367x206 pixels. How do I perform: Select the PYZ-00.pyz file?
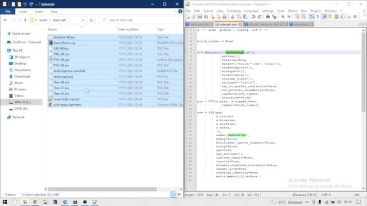click(x=61, y=60)
